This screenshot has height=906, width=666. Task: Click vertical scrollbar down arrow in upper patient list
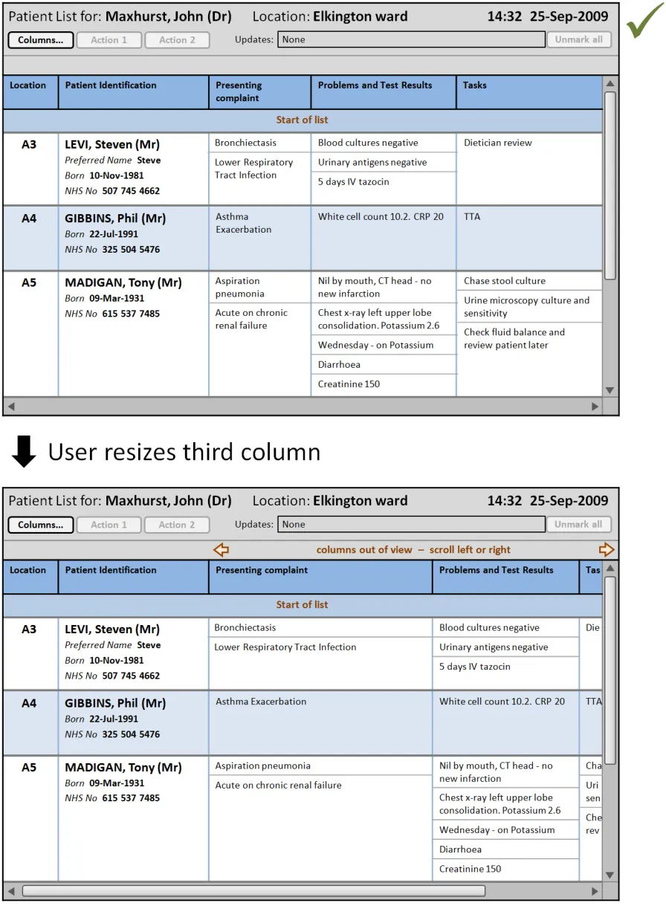(x=610, y=390)
